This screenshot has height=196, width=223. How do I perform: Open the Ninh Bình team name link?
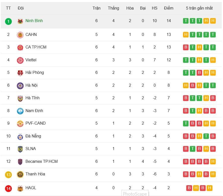tap(34, 21)
